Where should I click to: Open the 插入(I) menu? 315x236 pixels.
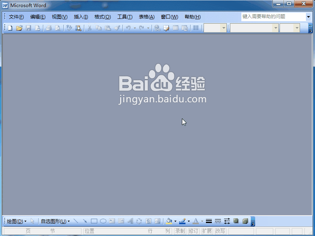click(x=81, y=17)
